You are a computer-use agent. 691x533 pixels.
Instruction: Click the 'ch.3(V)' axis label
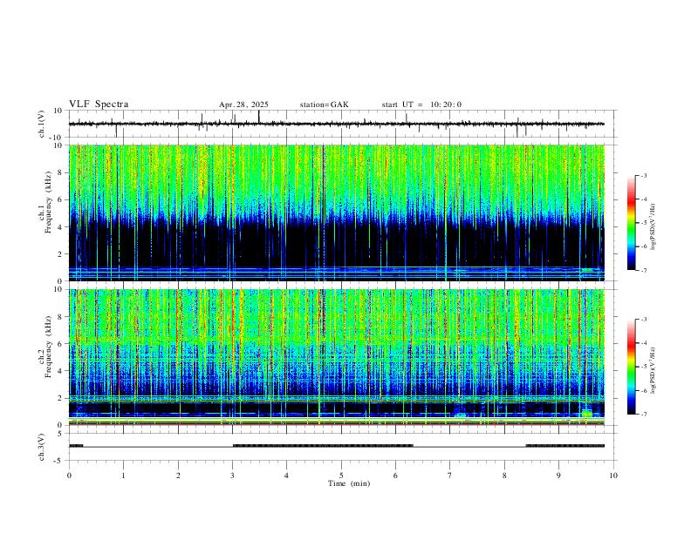click(x=42, y=447)
